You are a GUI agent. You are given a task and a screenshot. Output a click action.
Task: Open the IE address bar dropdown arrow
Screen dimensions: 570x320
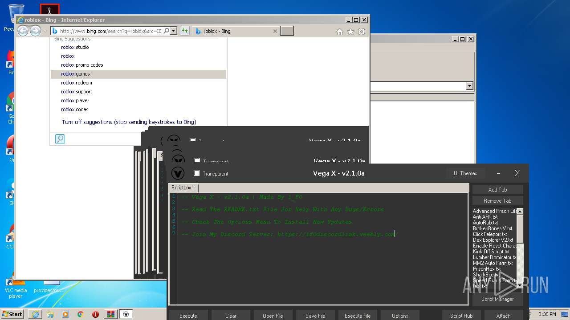click(174, 31)
